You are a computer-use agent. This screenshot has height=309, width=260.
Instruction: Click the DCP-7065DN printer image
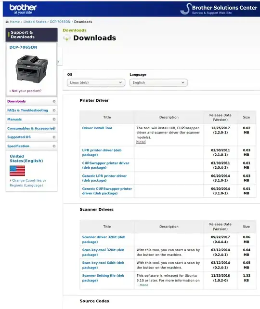[x=32, y=69]
